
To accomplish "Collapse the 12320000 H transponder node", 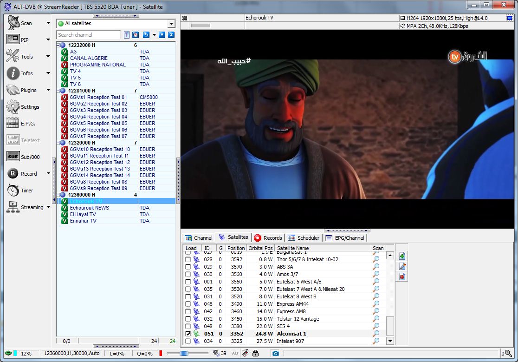I will [58, 143].
